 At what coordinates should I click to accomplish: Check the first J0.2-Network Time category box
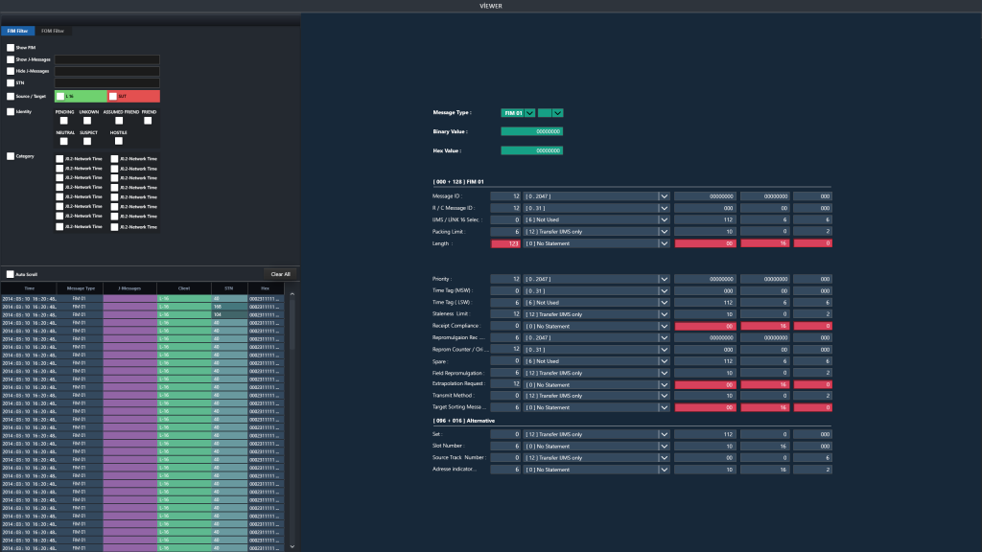pyautogui.click(x=61, y=159)
